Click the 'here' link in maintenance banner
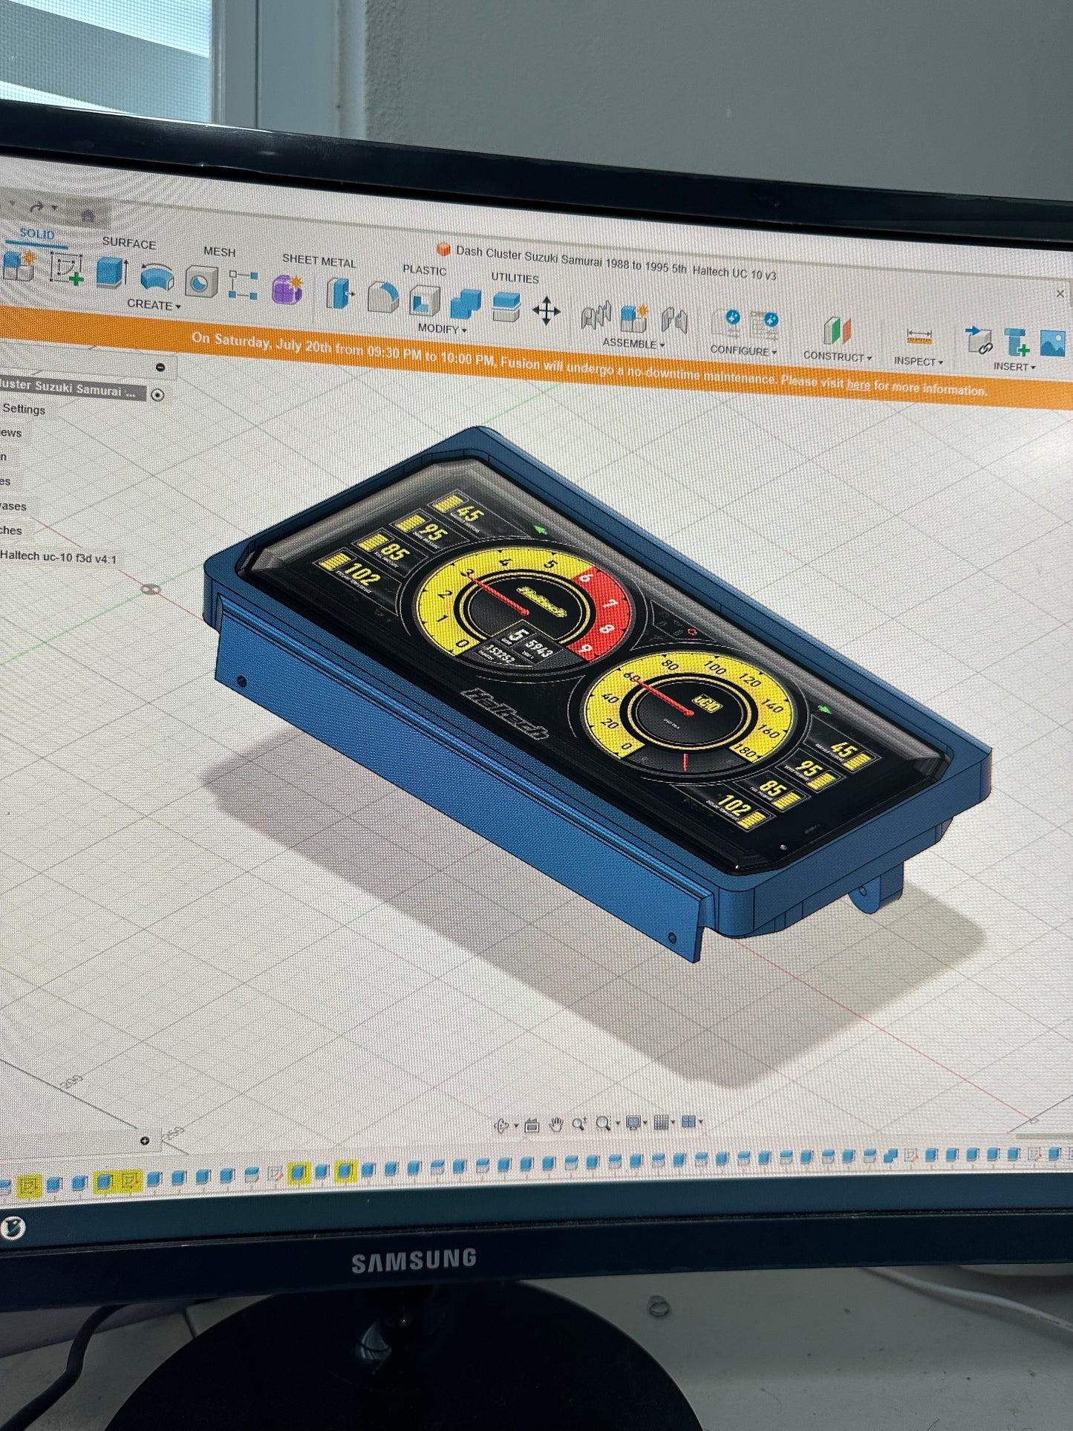 click(x=858, y=385)
